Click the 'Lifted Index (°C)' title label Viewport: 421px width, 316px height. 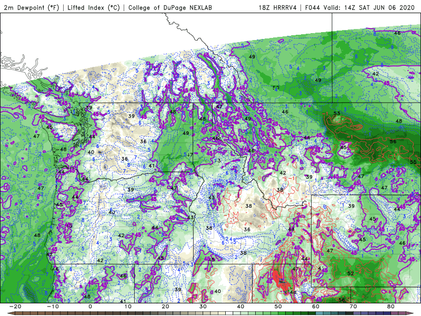[94, 7]
